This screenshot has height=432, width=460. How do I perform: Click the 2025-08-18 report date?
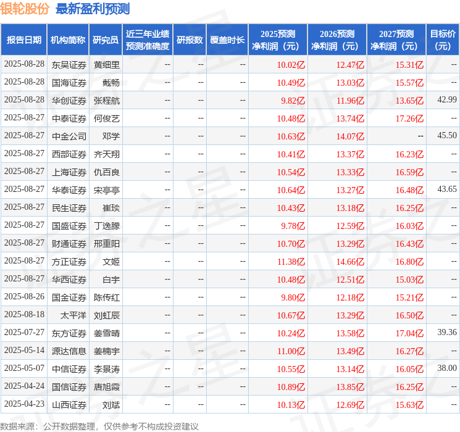tap(24, 314)
